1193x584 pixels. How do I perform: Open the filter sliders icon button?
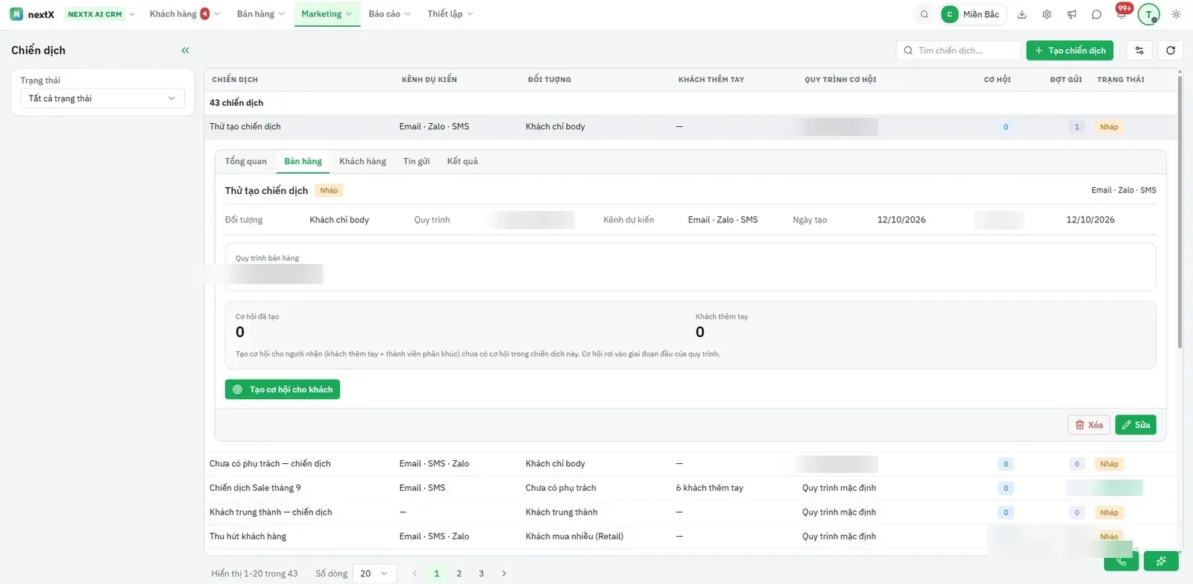[x=1139, y=51]
